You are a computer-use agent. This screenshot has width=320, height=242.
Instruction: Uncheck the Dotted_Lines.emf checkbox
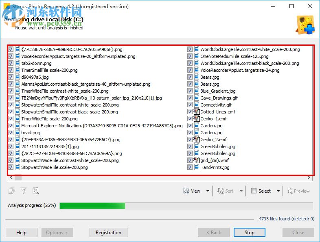(190, 112)
